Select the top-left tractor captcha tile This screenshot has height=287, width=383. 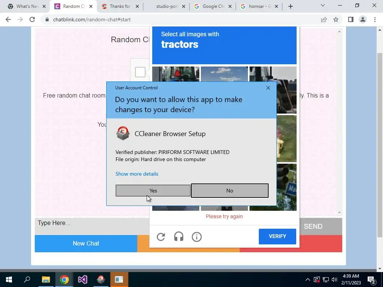pos(176,74)
